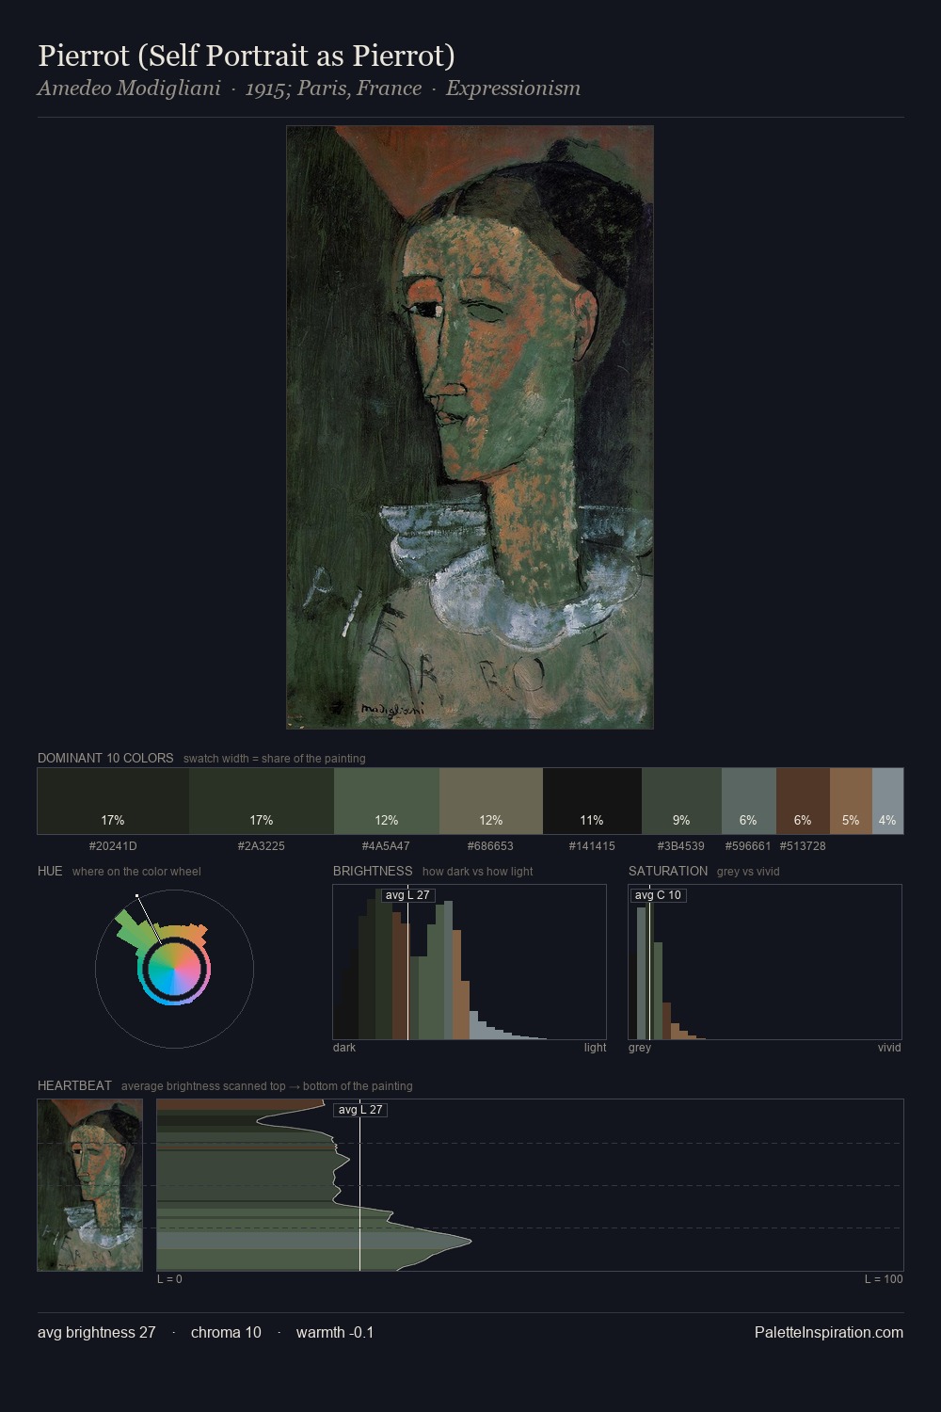The image size is (941, 1412).
Task: Click the '#141415' hex code label
Action: pos(592,846)
